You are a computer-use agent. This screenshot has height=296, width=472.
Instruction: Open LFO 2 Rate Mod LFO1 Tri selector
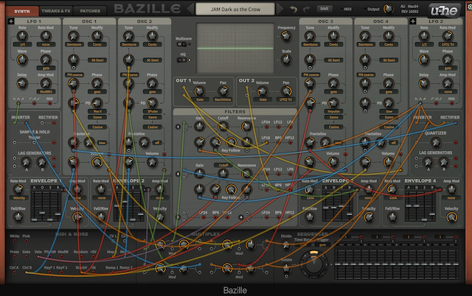[448, 44]
